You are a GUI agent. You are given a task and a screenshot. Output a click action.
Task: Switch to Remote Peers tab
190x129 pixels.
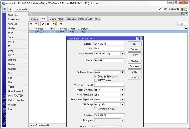[56, 19]
